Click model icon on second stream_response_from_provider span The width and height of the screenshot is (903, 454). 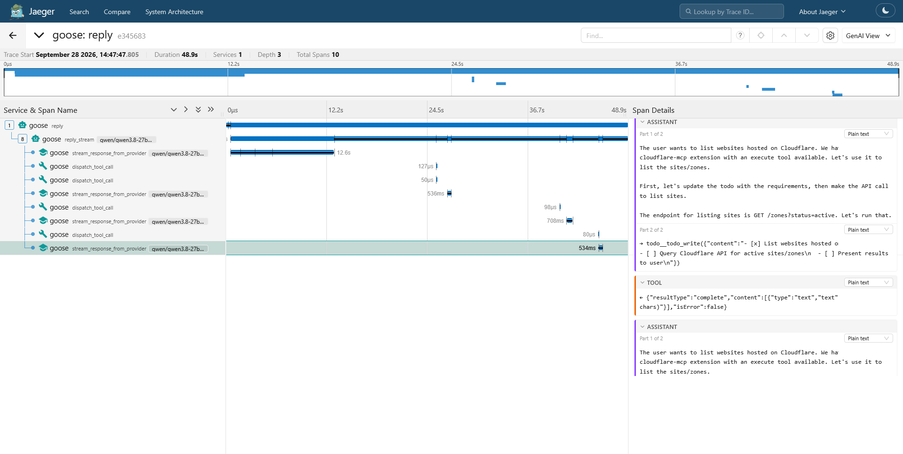pyautogui.click(x=43, y=193)
